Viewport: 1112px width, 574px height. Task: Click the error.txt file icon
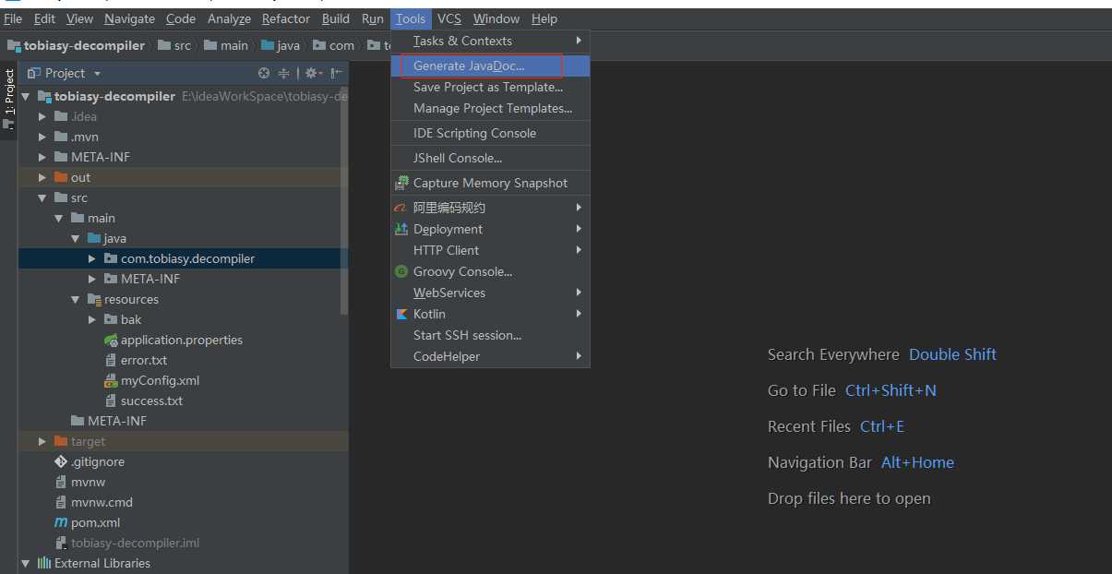coord(111,360)
